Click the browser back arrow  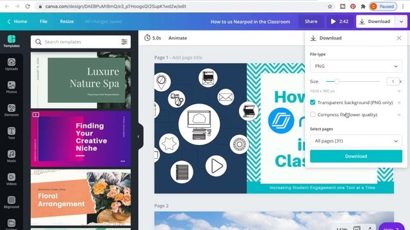(x=7, y=6)
